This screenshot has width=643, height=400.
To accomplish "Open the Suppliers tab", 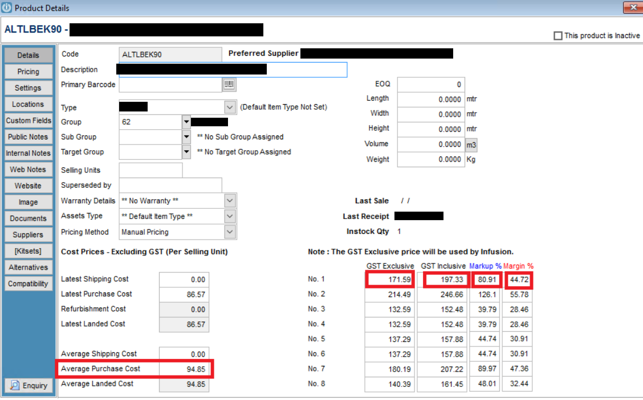I will coord(29,234).
